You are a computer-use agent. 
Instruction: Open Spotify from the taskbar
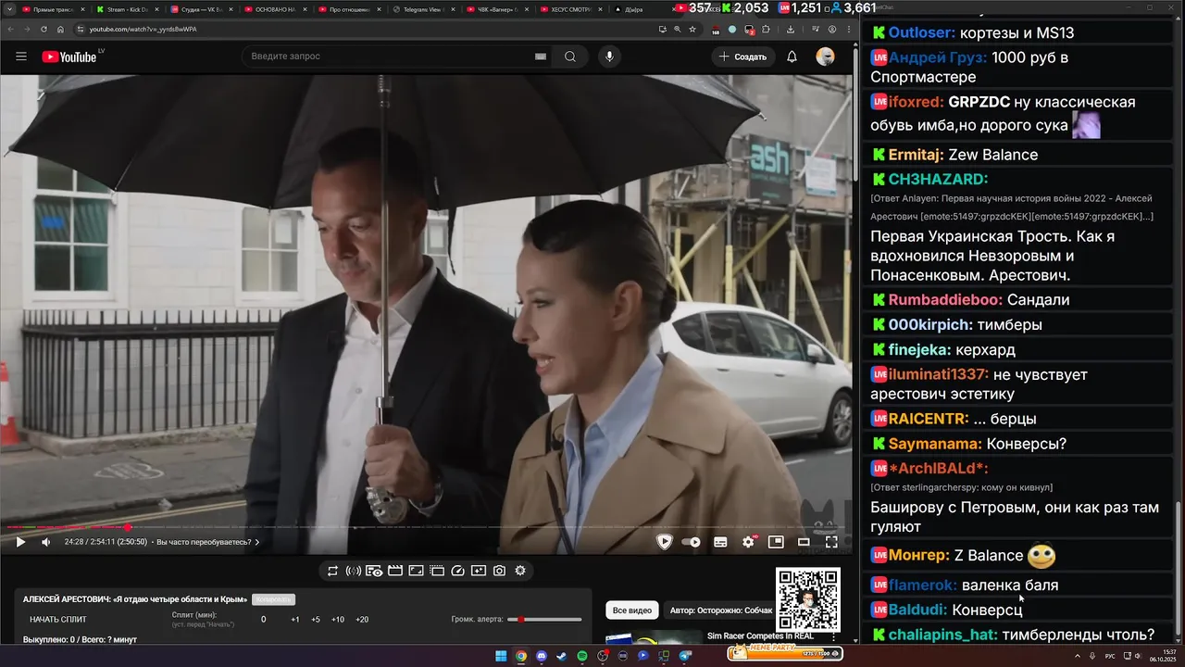[582, 656]
